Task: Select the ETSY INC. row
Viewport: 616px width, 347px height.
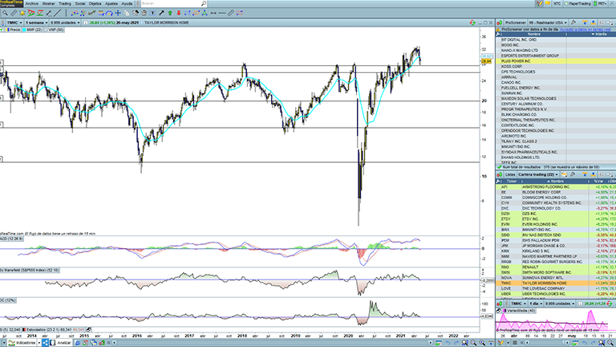Action: 556,218
